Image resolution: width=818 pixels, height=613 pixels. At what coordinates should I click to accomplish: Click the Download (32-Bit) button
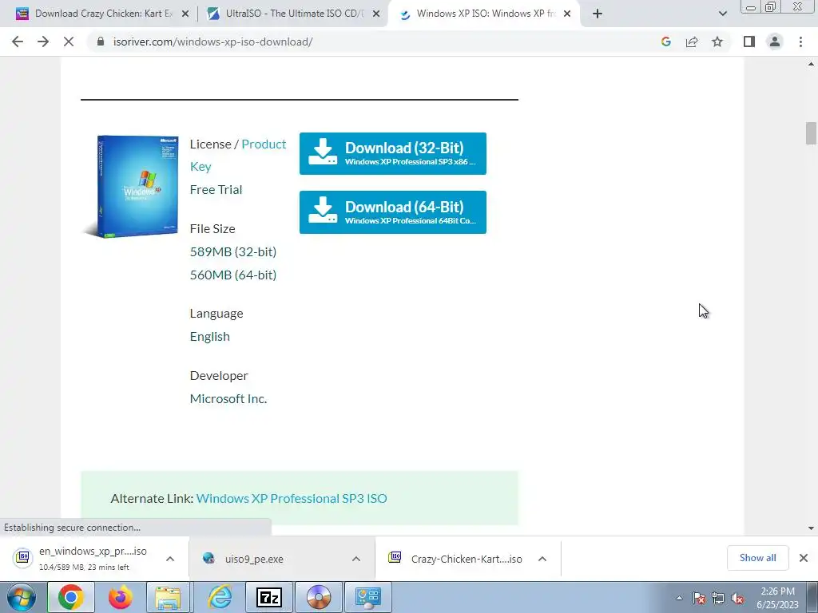pyautogui.click(x=393, y=154)
